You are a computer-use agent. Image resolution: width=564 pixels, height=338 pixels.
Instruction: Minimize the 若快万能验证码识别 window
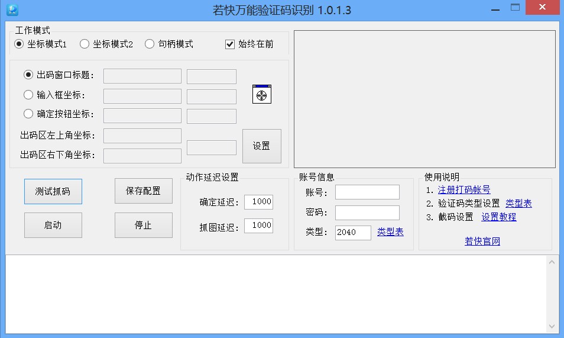495,8
